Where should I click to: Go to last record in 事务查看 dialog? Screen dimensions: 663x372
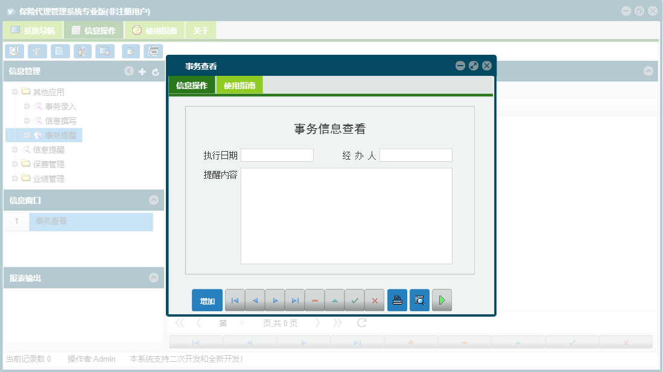pos(295,300)
